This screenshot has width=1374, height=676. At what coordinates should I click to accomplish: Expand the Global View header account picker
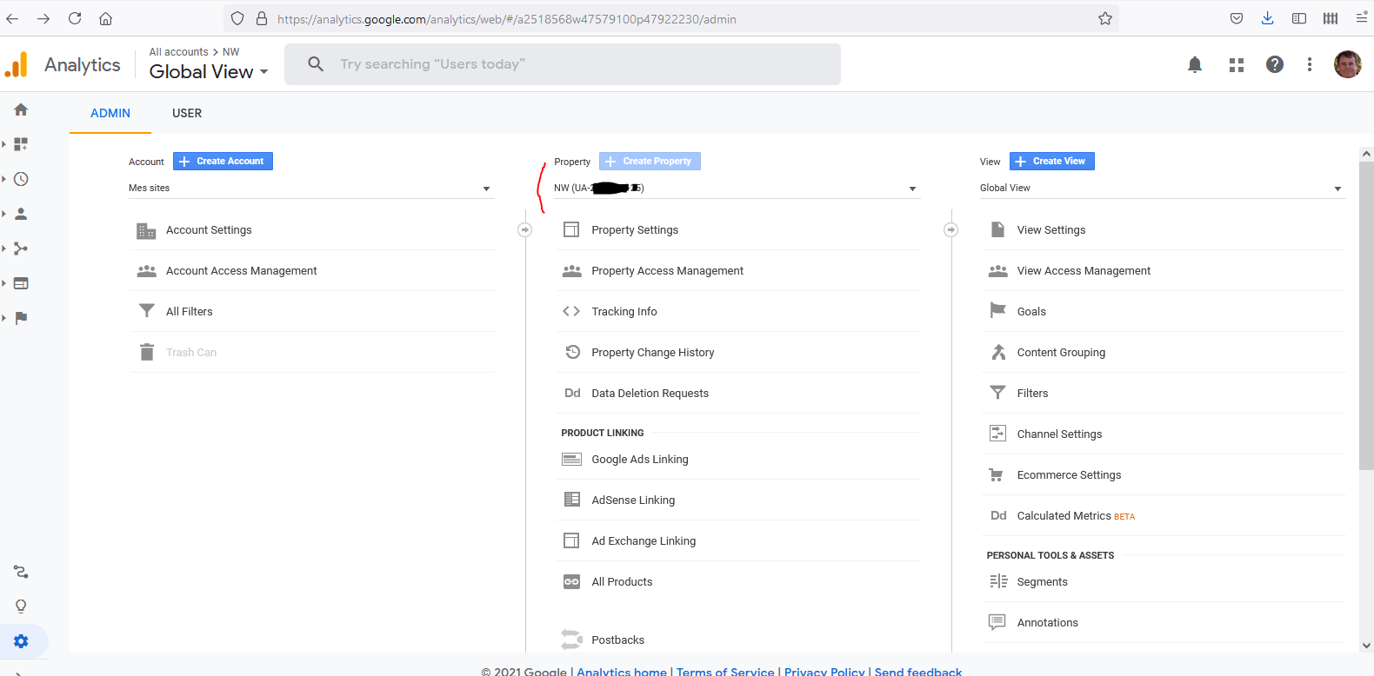pos(209,72)
